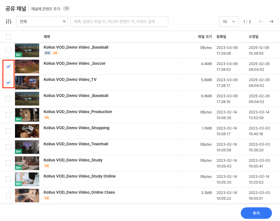Check the Demo Video_Shopping row checkbox

click(8, 131)
